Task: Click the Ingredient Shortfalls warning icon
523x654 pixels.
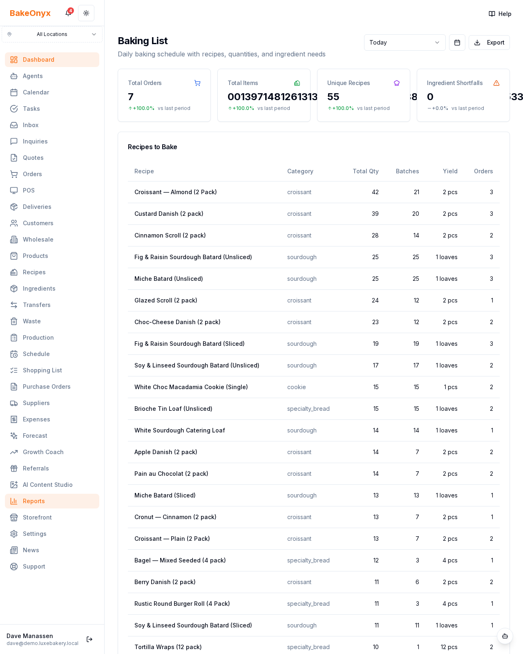Action: [x=496, y=83]
